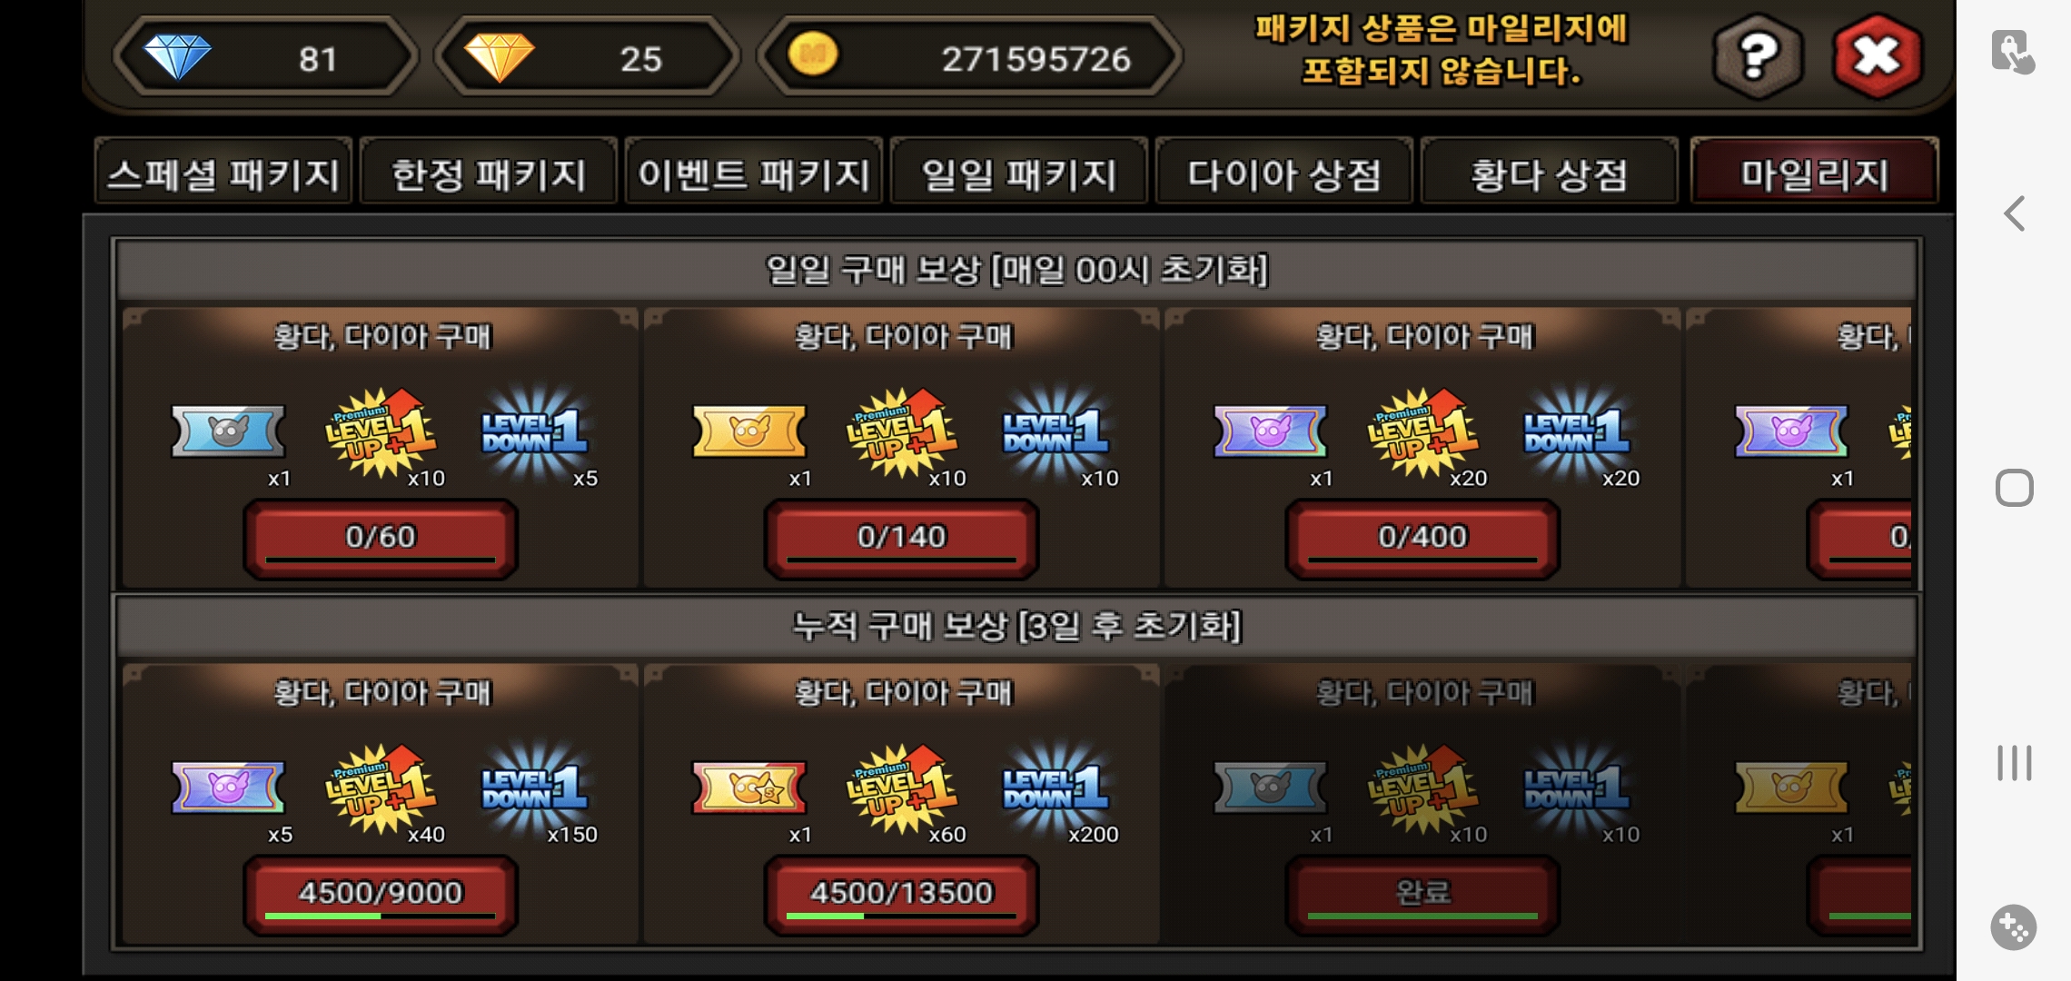The width and height of the screenshot is (2071, 981).
Task: Tap Premium Level Up x40 icon
Action: pos(380,788)
